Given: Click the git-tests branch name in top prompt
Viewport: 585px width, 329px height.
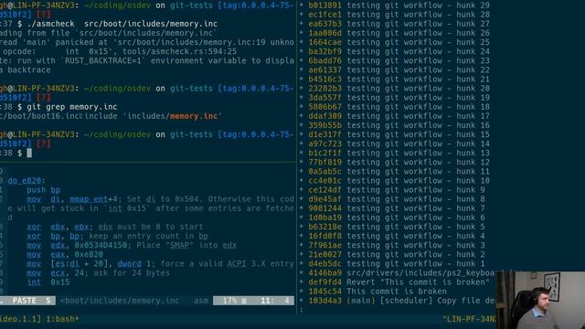Looking at the screenshot, I should point(191,5).
